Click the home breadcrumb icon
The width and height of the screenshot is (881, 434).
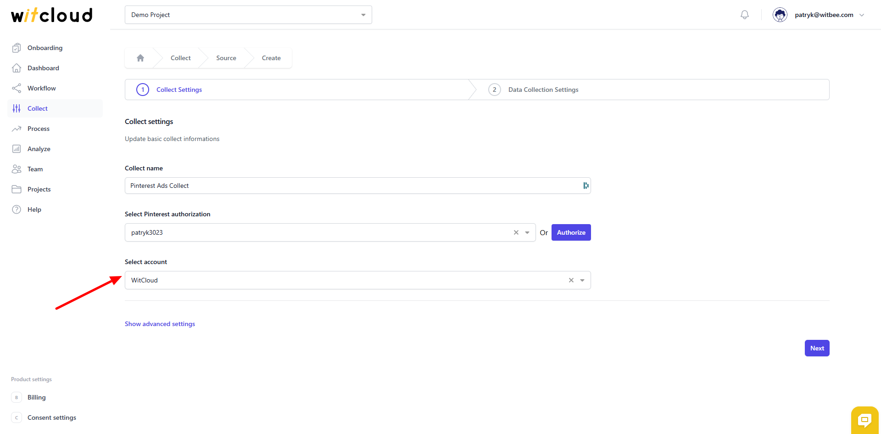140,58
